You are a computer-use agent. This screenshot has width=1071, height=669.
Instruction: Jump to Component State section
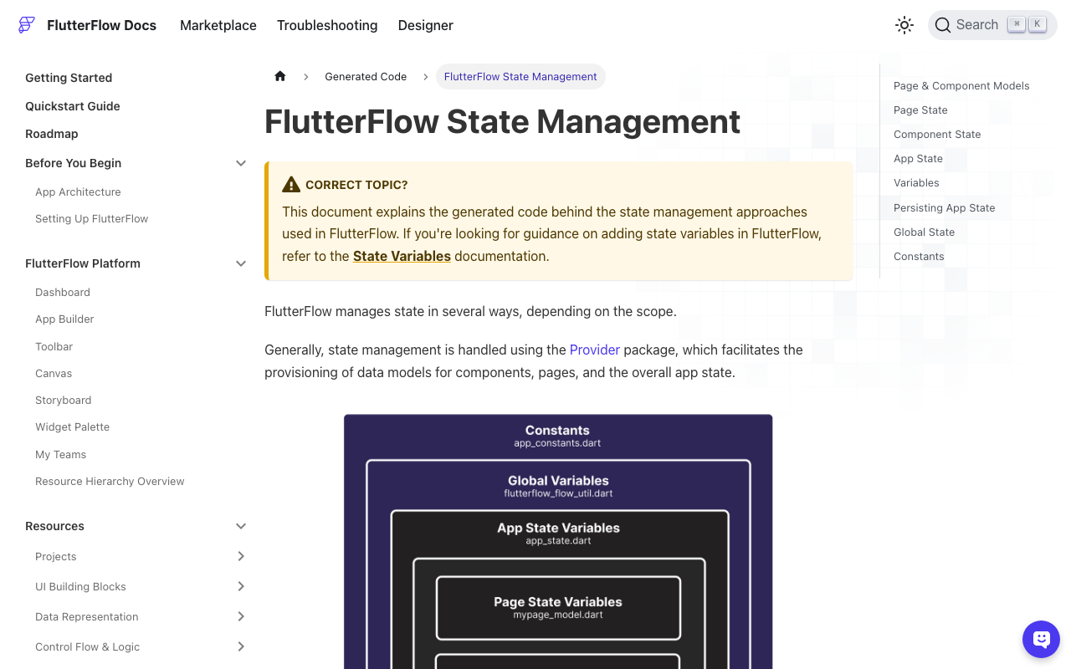(x=937, y=134)
